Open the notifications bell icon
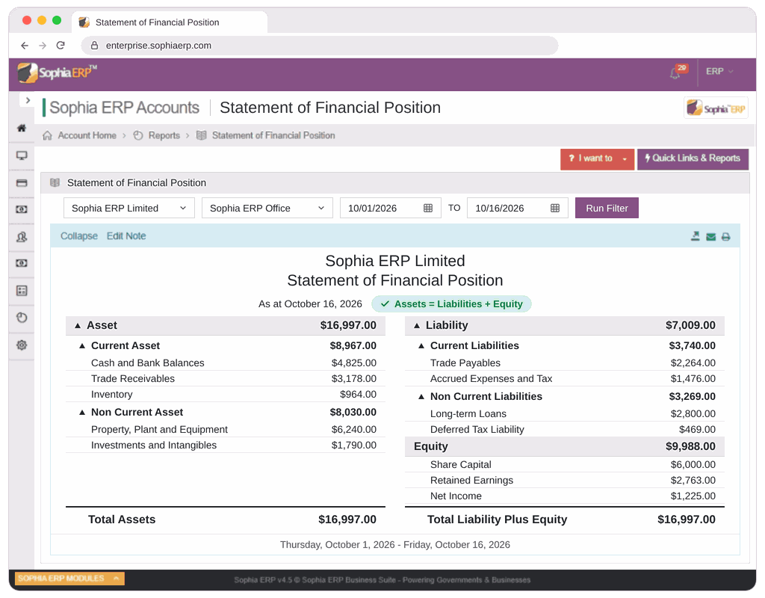 675,73
